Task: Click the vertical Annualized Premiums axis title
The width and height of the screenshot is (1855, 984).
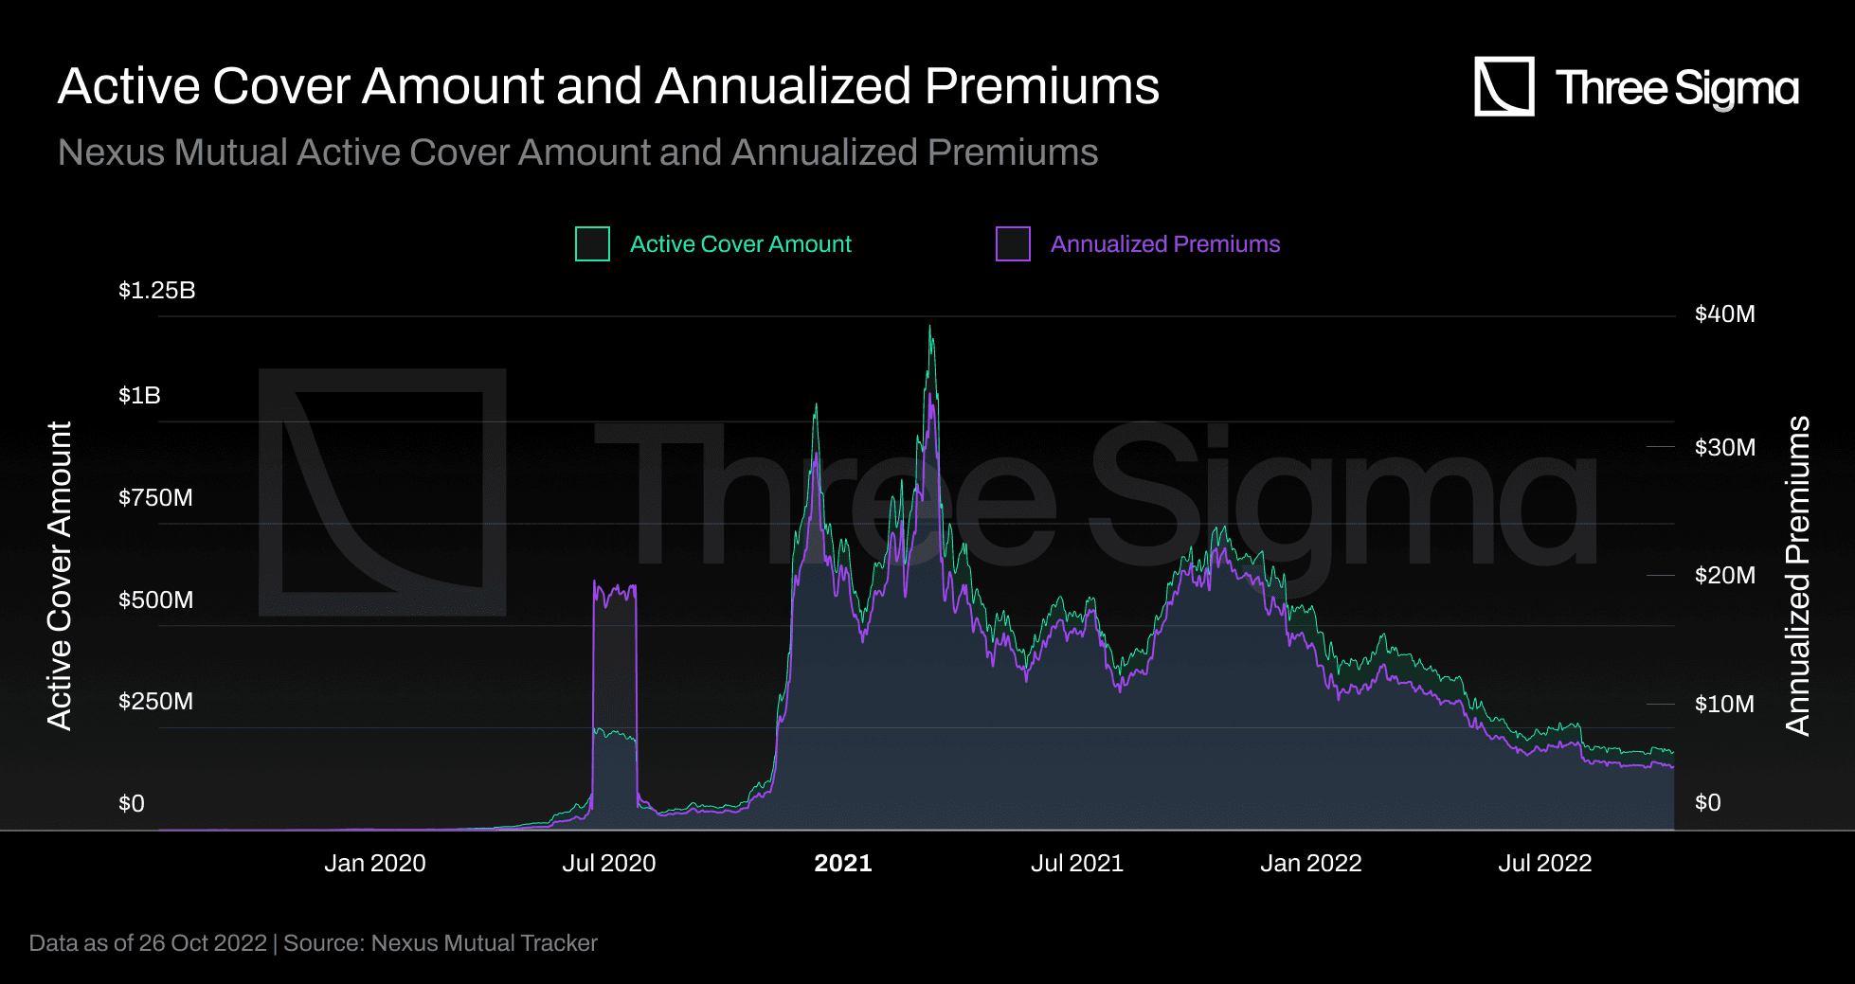Action: pyautogui.click(x=1797, y=576)
